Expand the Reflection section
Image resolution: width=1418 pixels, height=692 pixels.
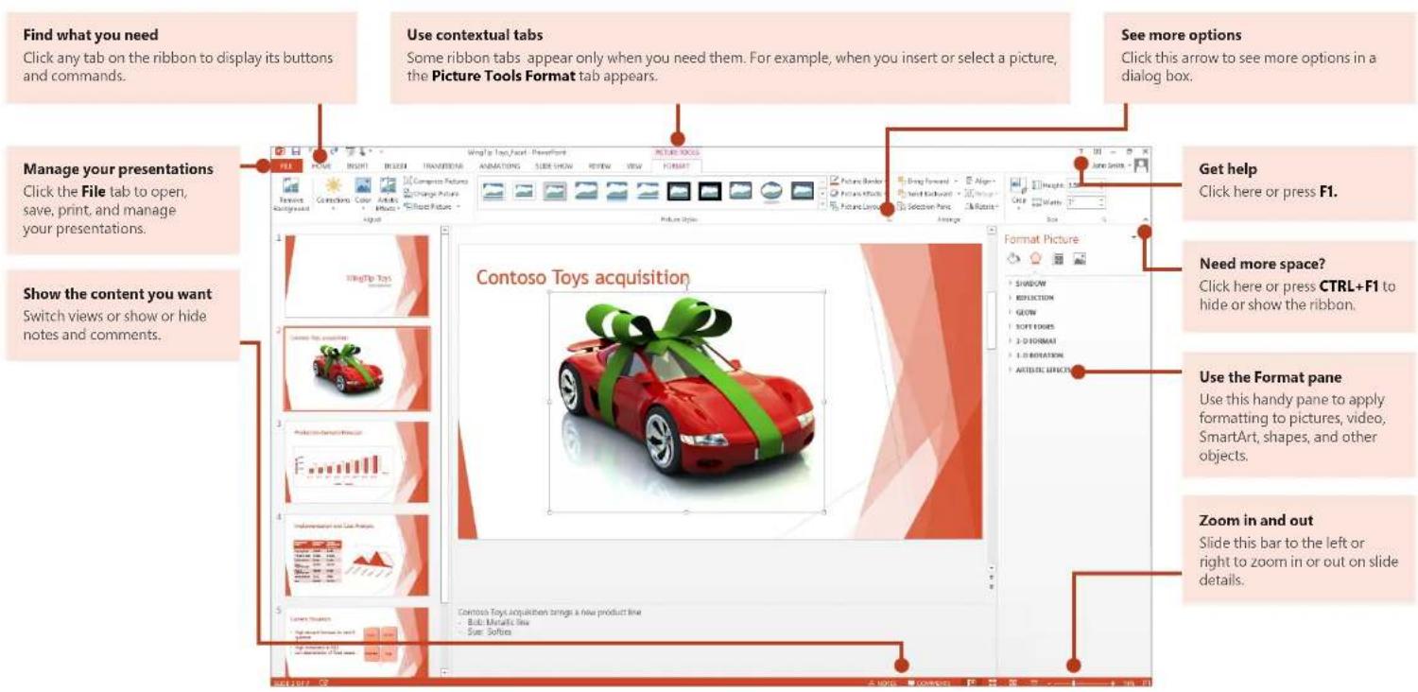click(x=1030, y=298)
